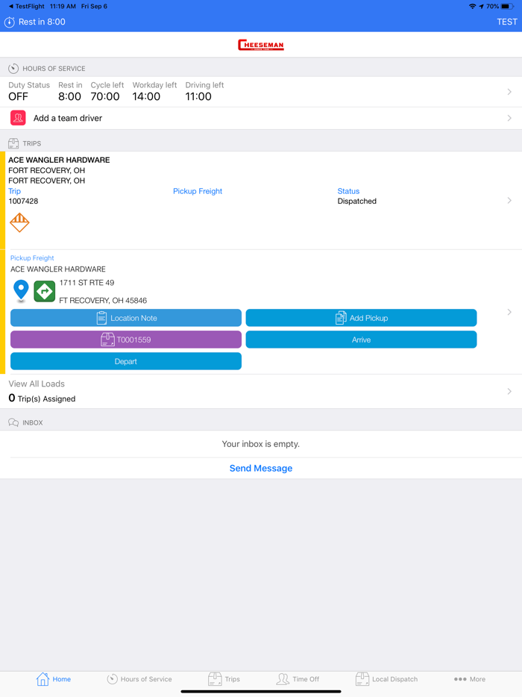Tap the Cycle left 70:00 value

[105, 96]
